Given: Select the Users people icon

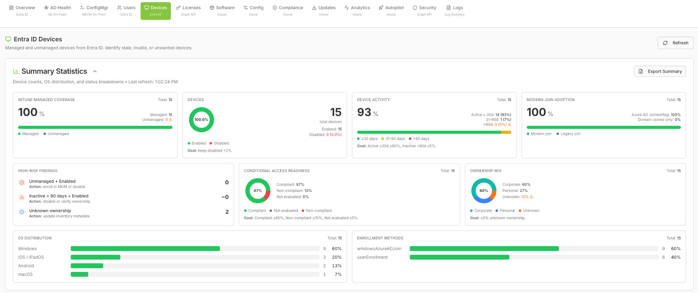Looking at the screenshot, I should click(119, 8).
